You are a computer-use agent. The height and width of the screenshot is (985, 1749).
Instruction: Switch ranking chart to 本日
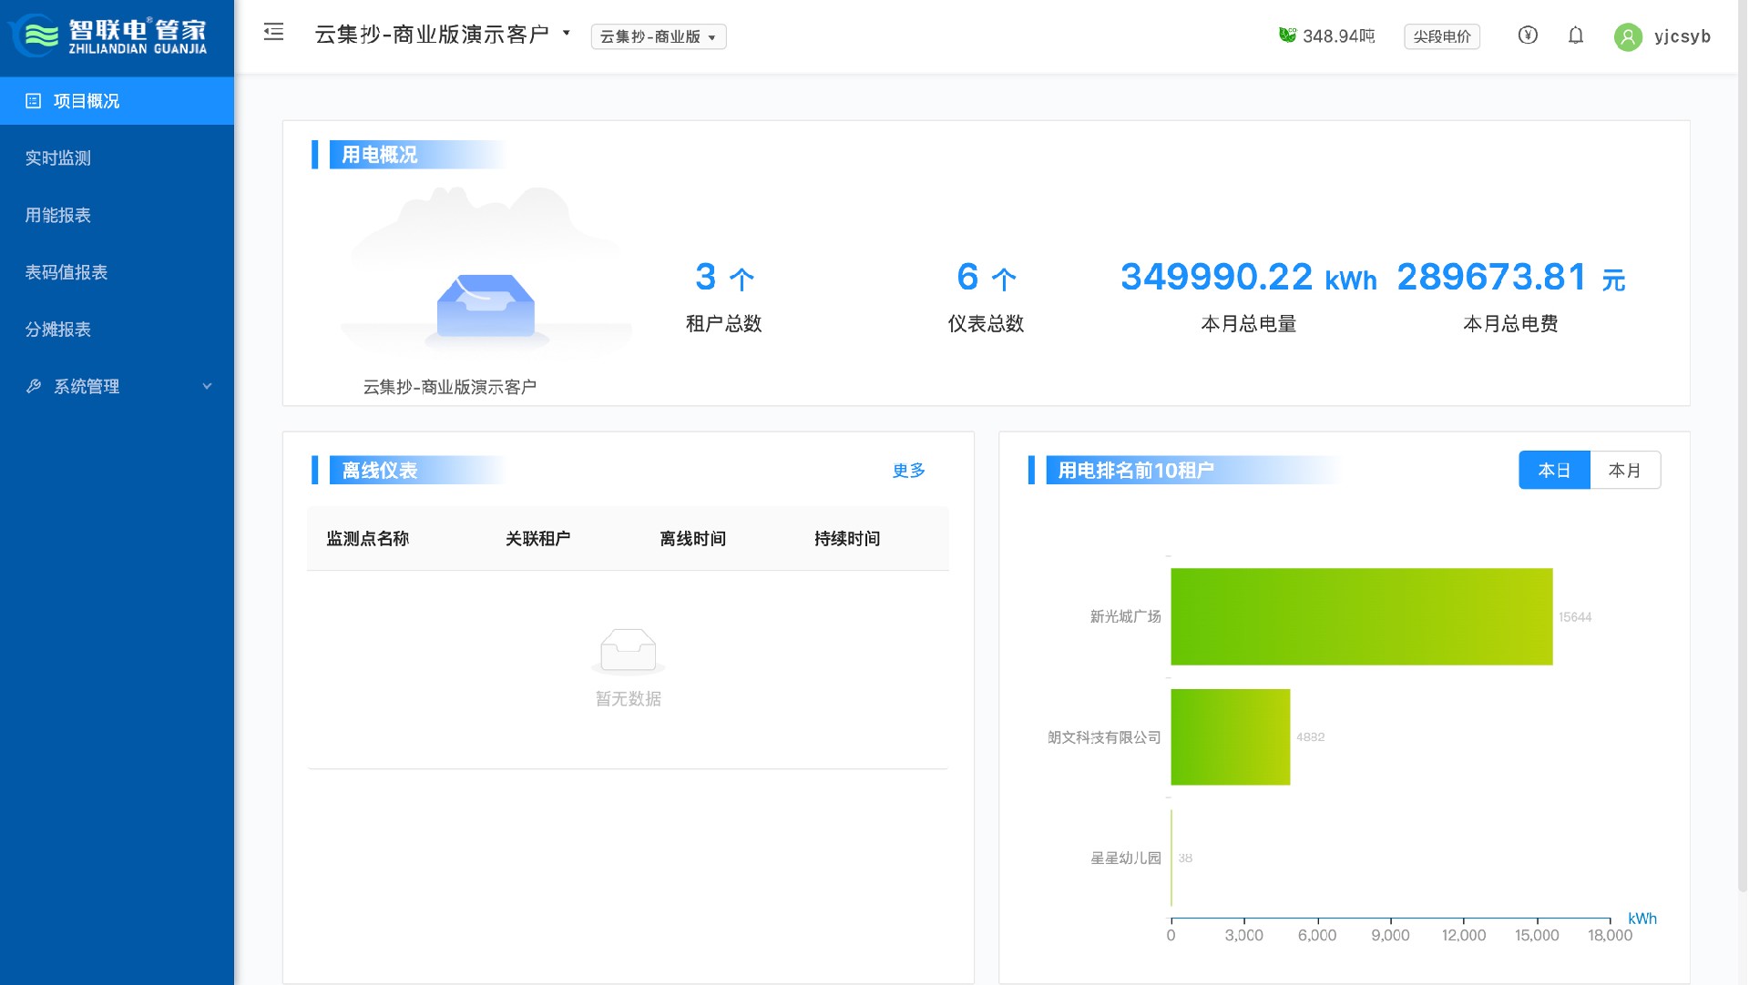1554,471
